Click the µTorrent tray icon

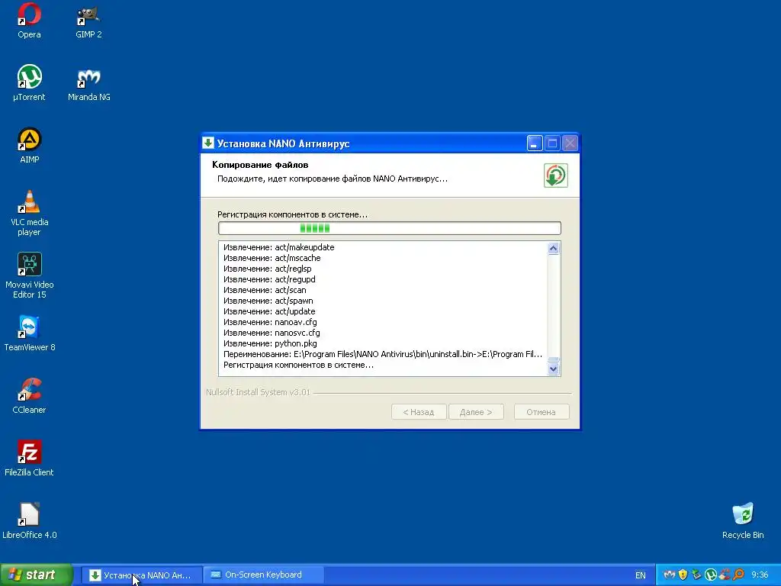[710, 575]
